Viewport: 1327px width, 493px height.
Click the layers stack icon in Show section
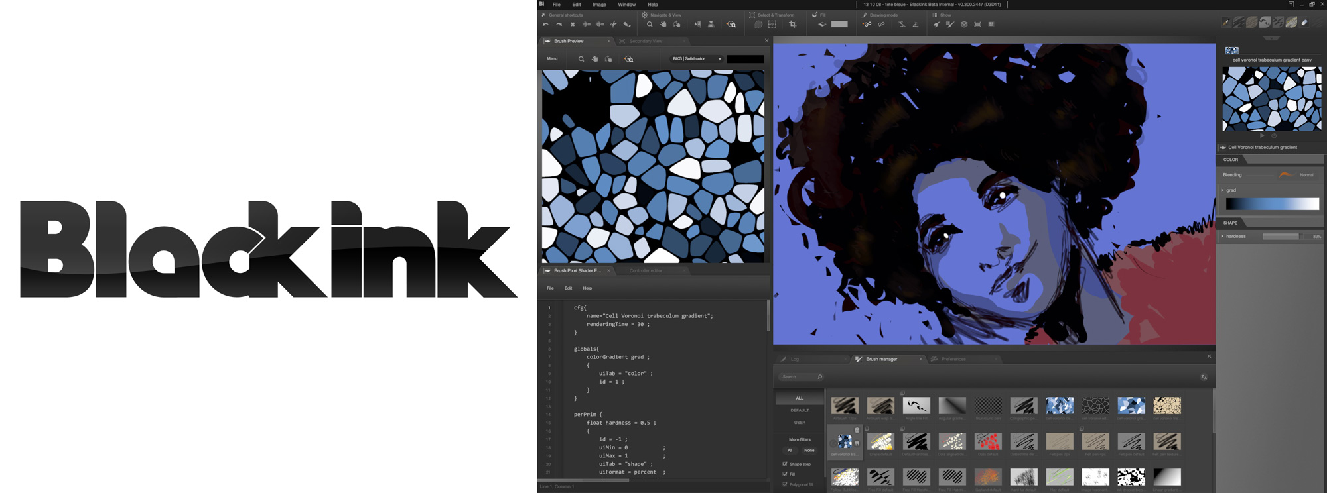(x=964, y=25)
